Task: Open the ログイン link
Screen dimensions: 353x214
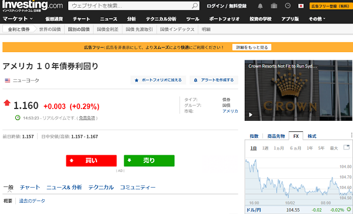Action: pyautogui.click(x=215, y=6)
